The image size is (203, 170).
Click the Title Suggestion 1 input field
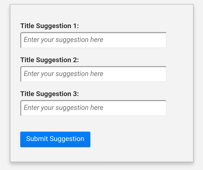tap(93, 40)
